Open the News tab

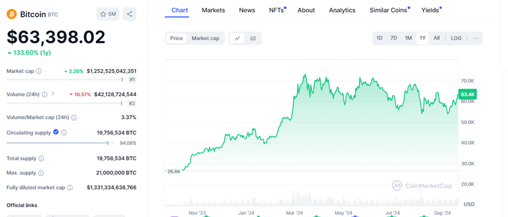tap(247, 11)
